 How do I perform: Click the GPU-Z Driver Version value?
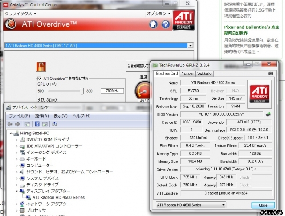click(x=226, y=169)
